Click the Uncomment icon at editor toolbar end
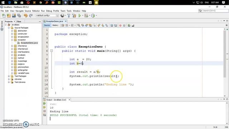This screenshot has width=229, height=129. pos(133,25)
